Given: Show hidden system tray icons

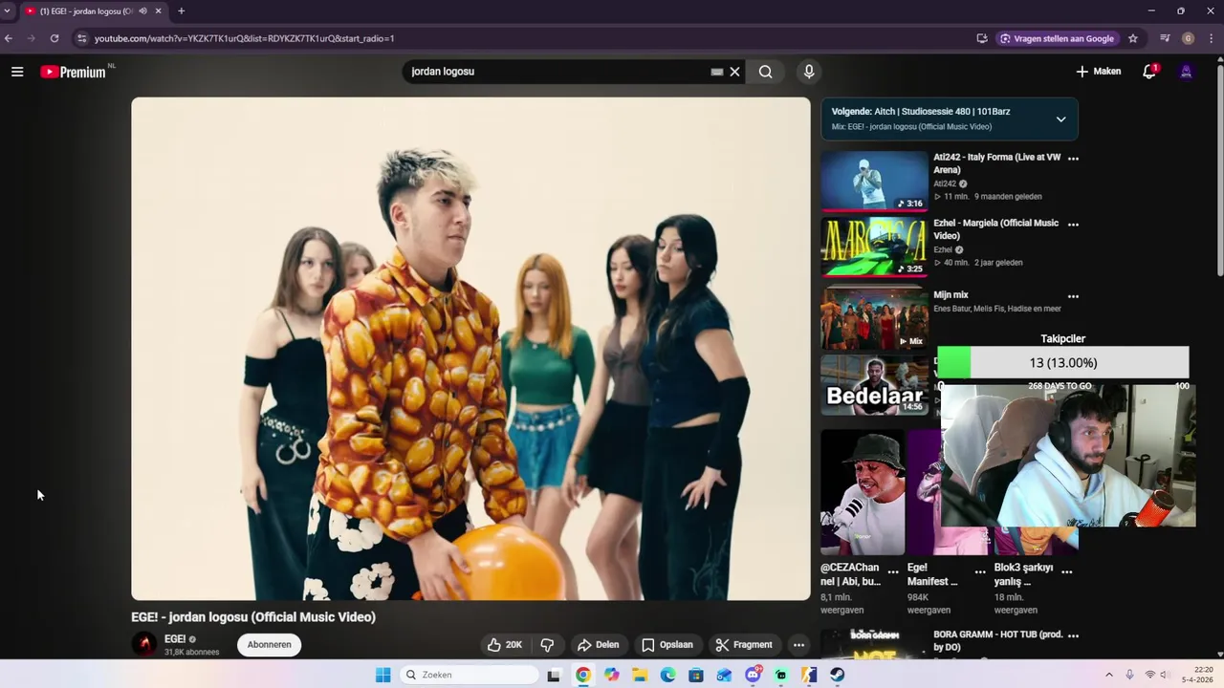Looking at the screenshot, I should [1109, 675].
